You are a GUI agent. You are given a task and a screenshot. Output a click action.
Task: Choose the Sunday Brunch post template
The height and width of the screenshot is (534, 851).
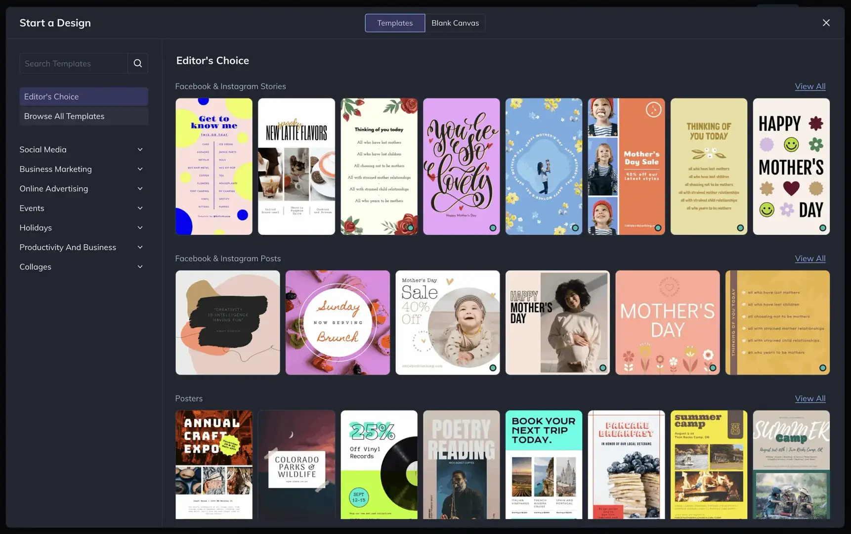coord(338,322)
